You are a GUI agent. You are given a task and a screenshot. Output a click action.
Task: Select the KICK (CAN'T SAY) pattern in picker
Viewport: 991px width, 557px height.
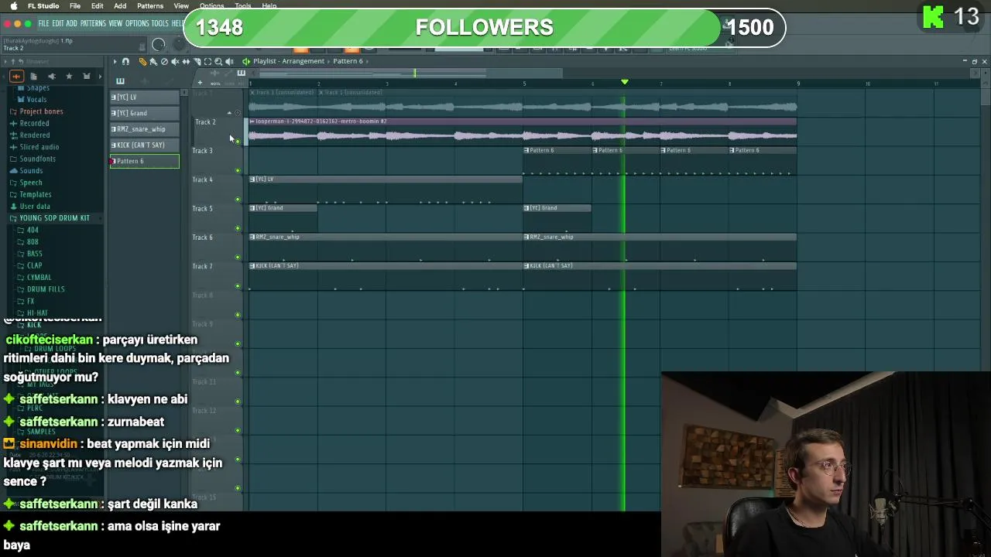[144, 145]
